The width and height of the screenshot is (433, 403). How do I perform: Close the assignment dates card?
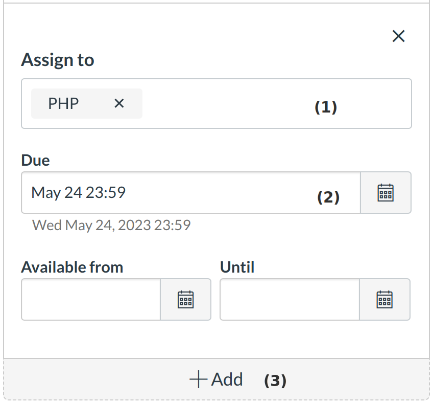click(398, 36)
